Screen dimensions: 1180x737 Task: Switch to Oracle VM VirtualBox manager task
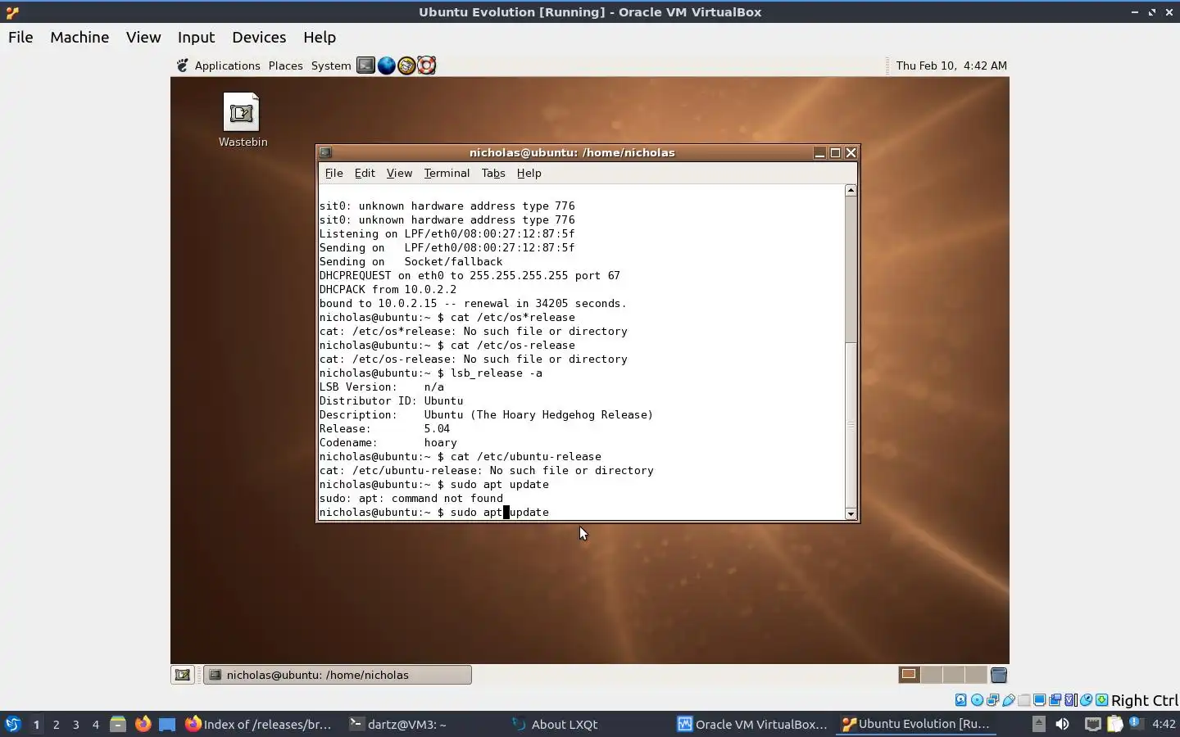point(751,724)
